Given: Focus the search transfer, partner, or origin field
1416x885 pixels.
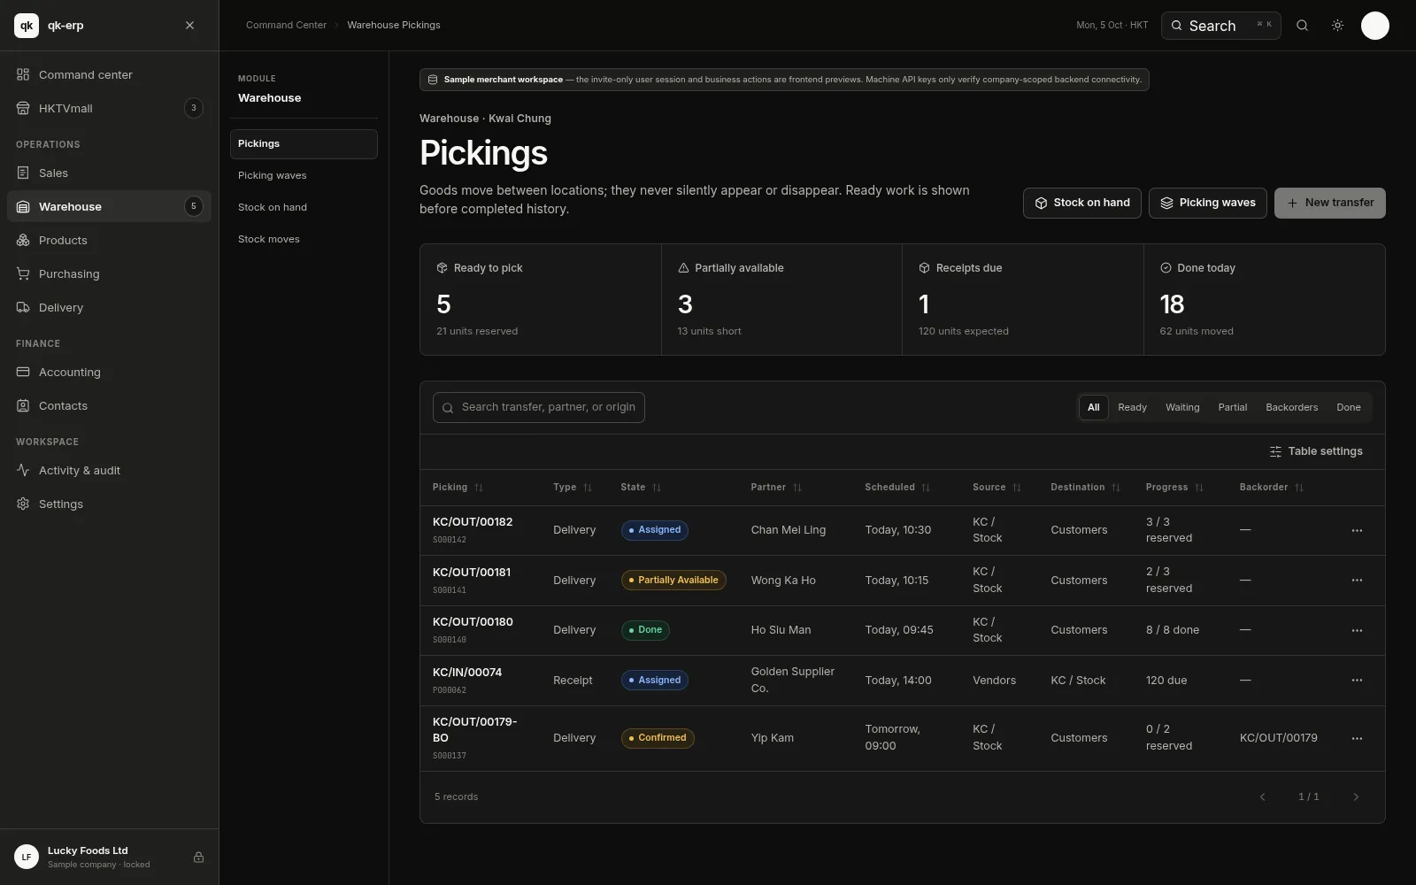Looking at the screenshot, I should (x=538, y=408).
